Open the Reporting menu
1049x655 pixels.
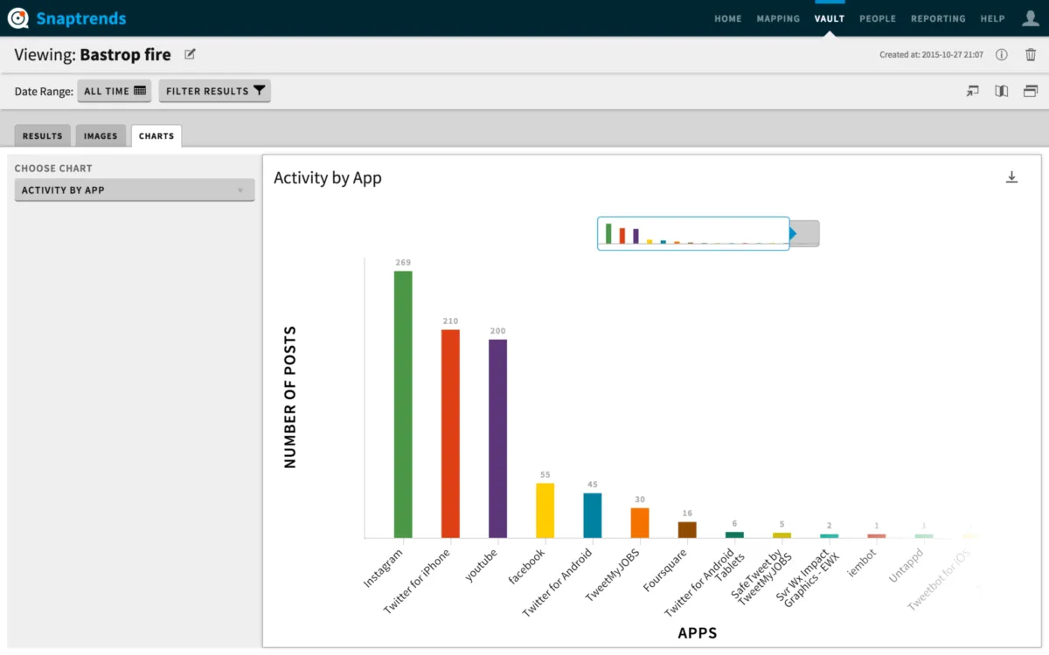coord(938,18)
